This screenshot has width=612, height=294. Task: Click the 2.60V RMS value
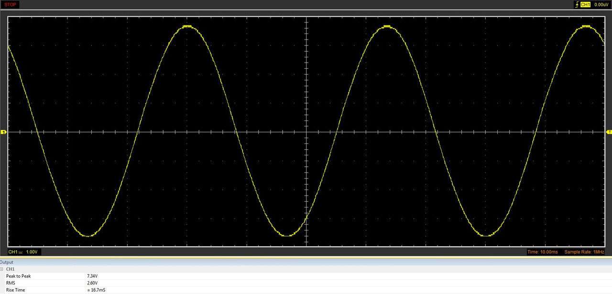[92, 283]
